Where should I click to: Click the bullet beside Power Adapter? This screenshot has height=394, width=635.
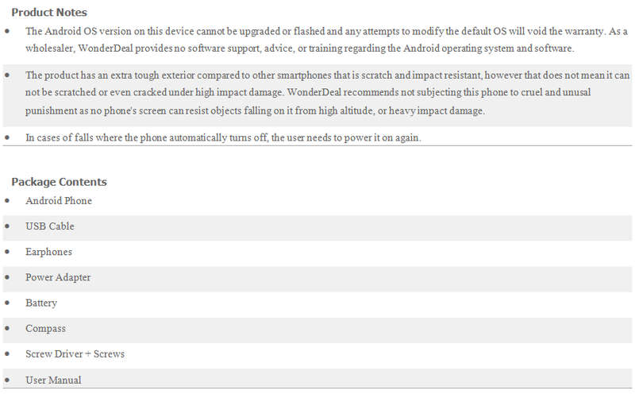coord(7,277)
